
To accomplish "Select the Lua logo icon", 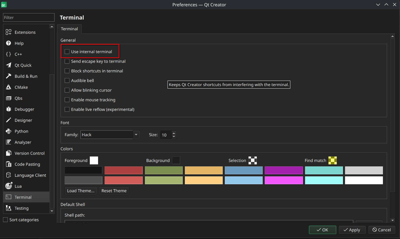I will 9,186.
